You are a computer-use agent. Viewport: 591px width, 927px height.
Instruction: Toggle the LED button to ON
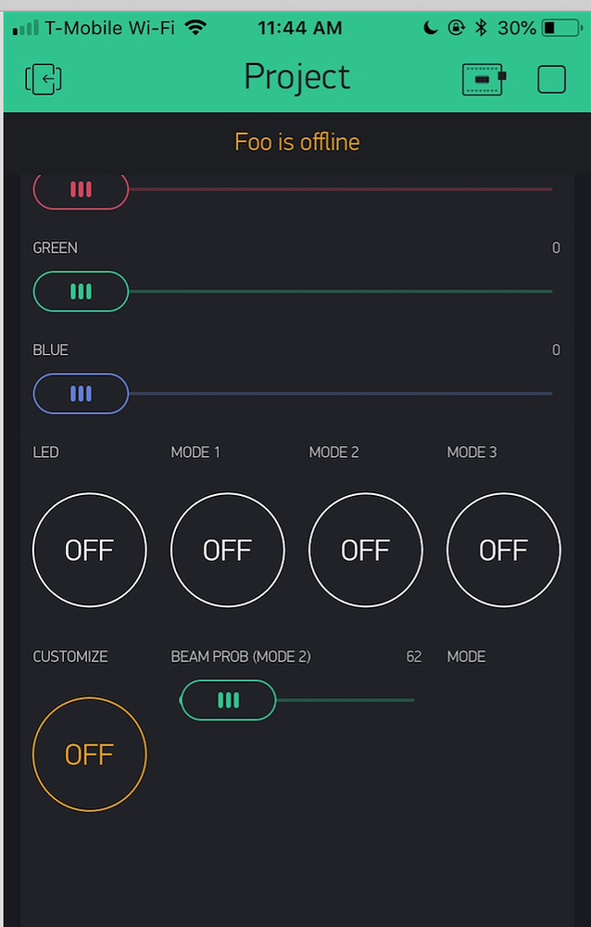[x=89, y=550]
